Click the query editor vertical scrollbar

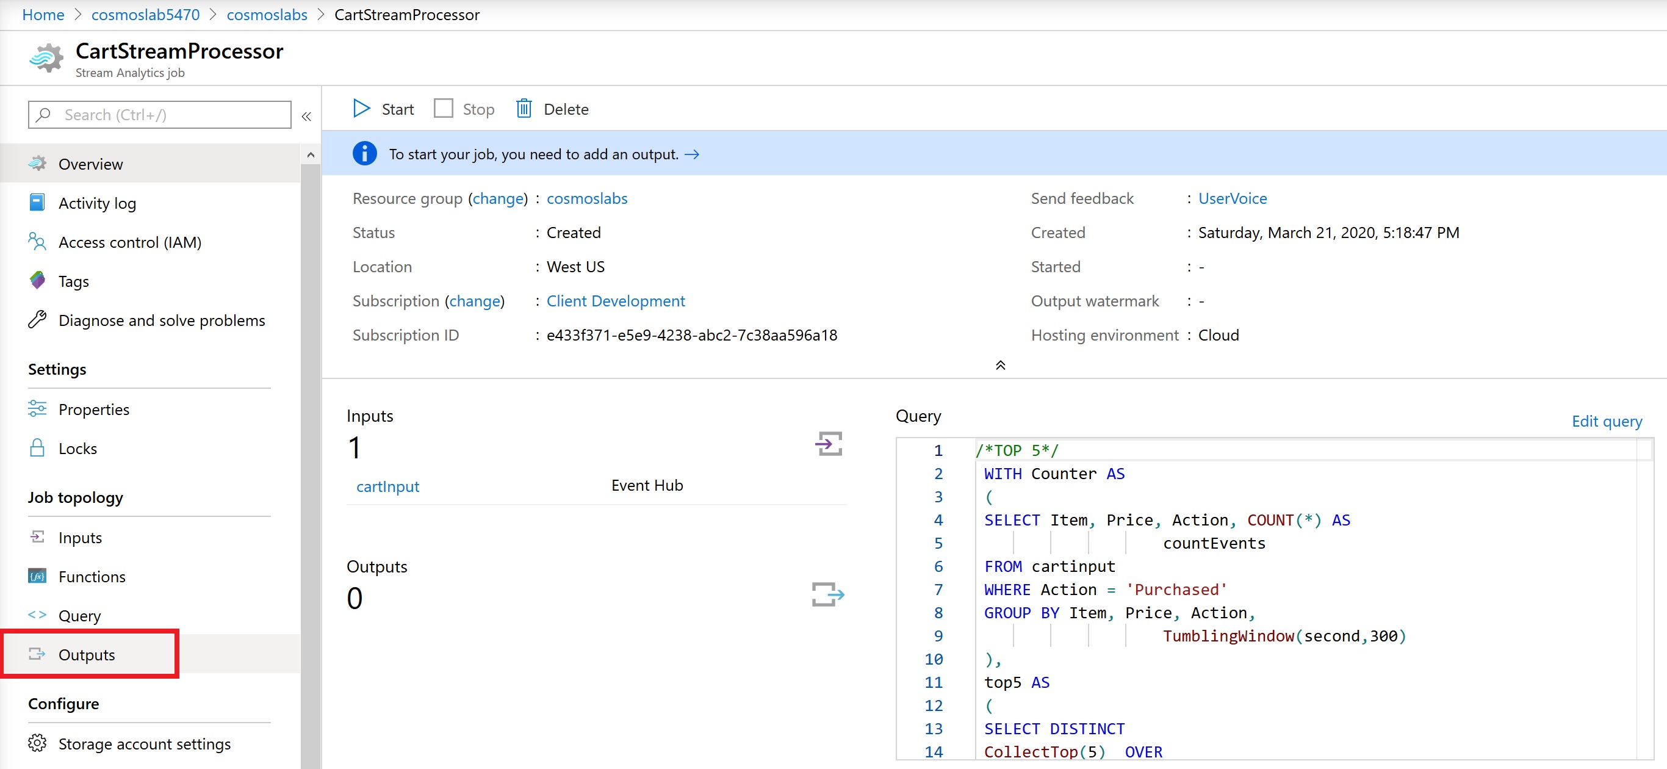[1644, 599]
